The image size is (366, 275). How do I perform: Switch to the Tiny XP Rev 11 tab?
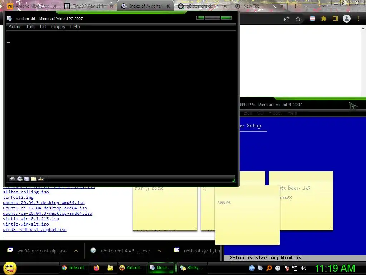[88, 6]
